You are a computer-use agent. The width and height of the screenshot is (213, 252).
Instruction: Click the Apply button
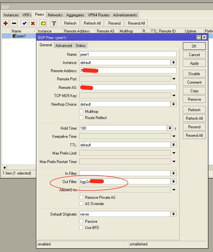click(x=194, y=63)
